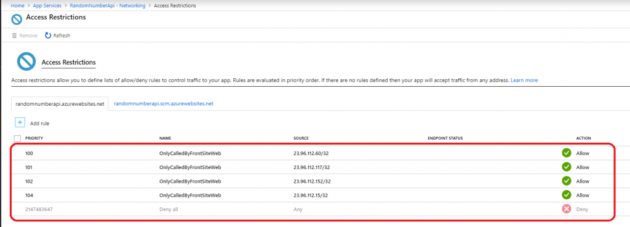
Task: Sort by SOURCE column header
Action: [x=301, y=138]
